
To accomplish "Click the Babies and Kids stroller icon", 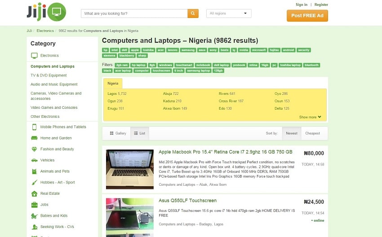I will [34, 216].
